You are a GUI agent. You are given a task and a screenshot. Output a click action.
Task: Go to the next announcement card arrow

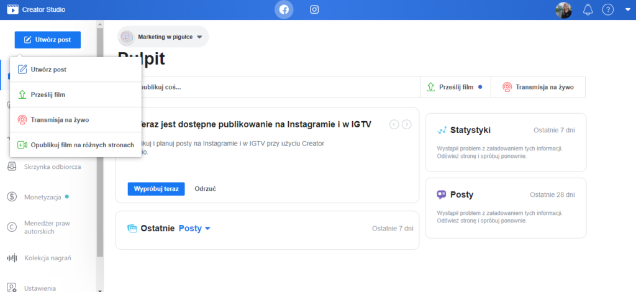pos(406,124)
